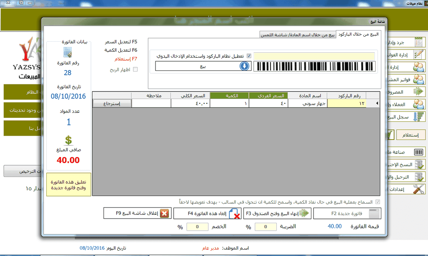Click employee name مدير عام in status bar
The height and width of the screenshot is (256, 428).
[x=211, y=248]
